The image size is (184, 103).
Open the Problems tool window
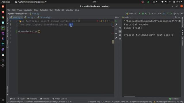click(x=32, y=99)
